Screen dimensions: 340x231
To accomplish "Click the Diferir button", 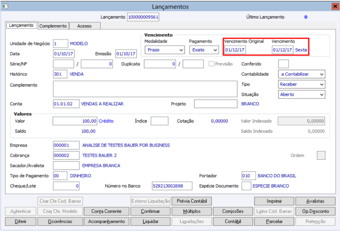I will pyautogui.click(x=20, y=222).
